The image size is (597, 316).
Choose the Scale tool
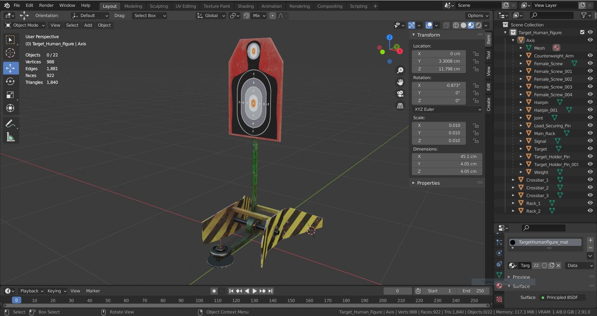(x=10, y=95)
